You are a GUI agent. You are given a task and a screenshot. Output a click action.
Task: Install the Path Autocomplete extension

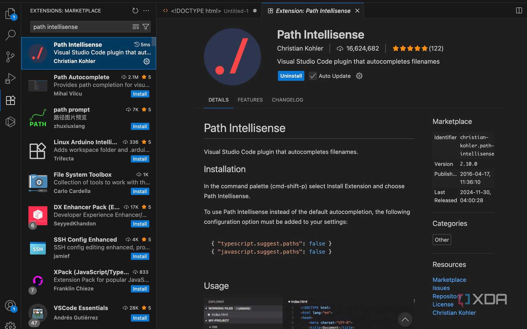coord(140,94)
